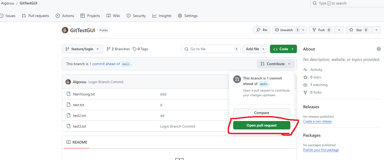Viewport: 384px width, 160px height.
Task: Click the search magnifier icon in the top bar
Action: point(315,3)
